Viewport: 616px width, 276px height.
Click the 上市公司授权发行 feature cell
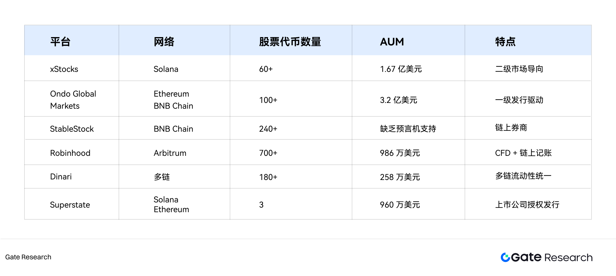click(527, 205)
